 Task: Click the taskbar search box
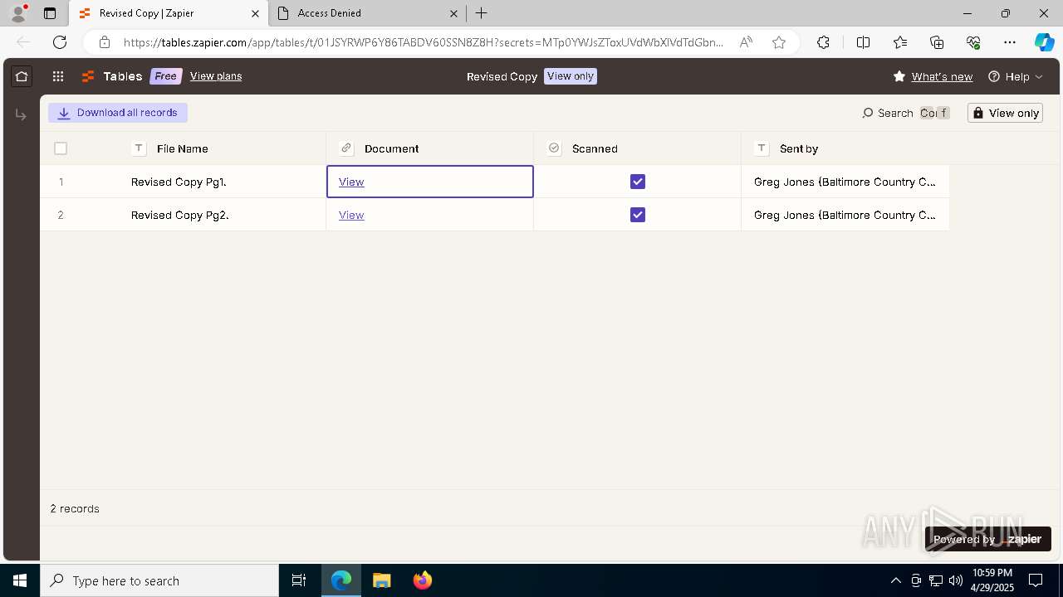159,580
